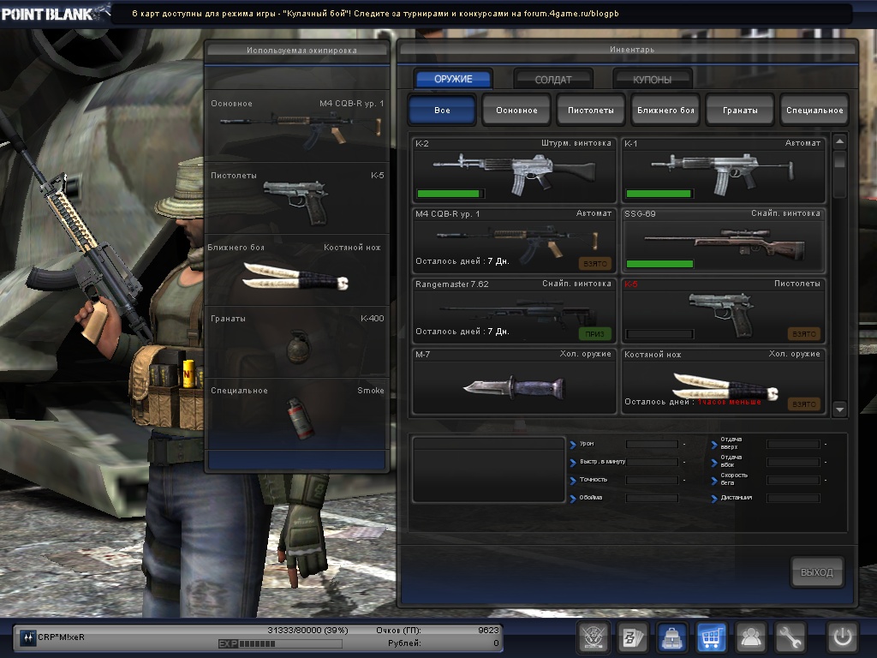Screen dimensions: 877x658
Task: Click ВЗЯТО badge on Костяной нож
Action: pyautogui.click(x=803, y=404)
